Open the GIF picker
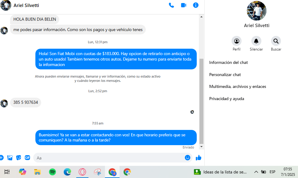Screen dimensions: 298x178 coord(27,158)
